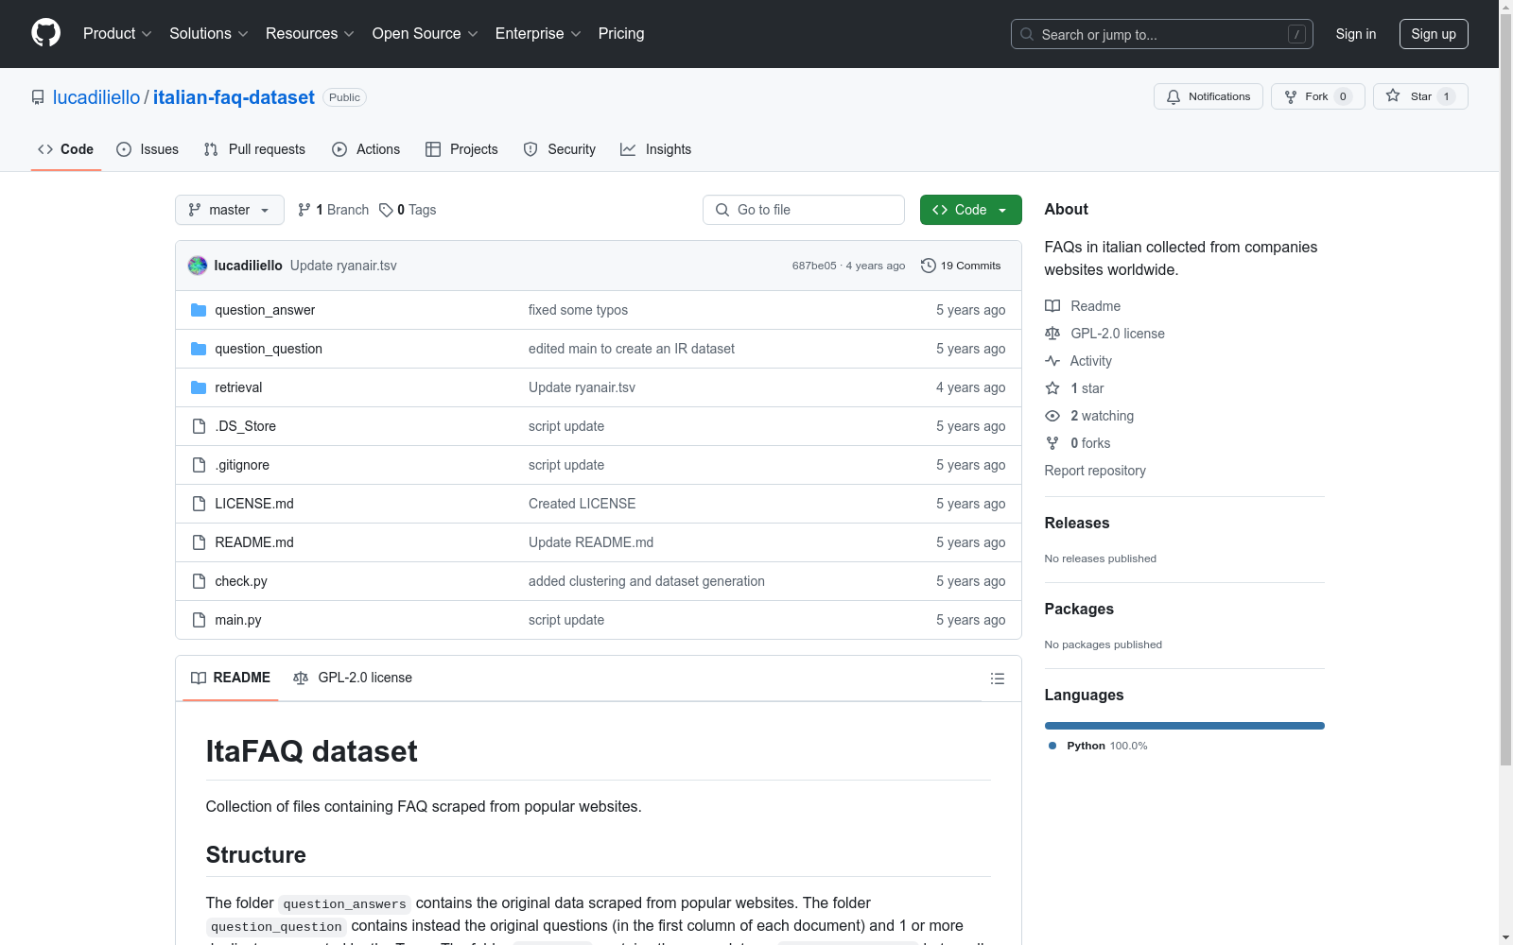Click the README.md file icon
Screen dimensions: 1513x945
coord(199,542)
